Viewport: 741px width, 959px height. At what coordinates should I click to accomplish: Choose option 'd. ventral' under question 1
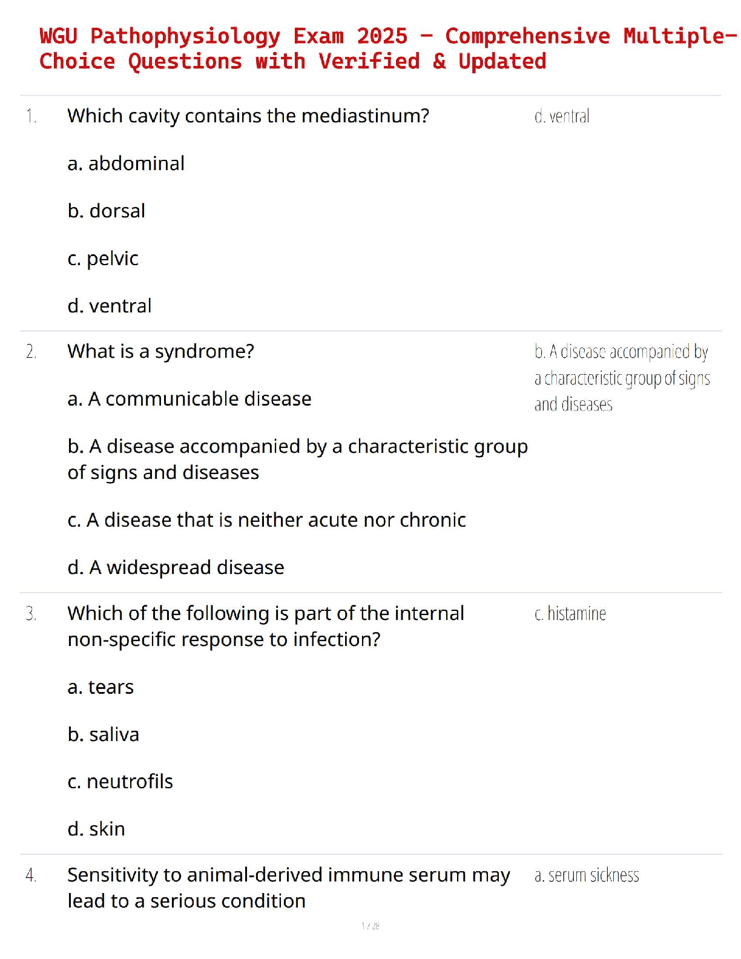110,306
